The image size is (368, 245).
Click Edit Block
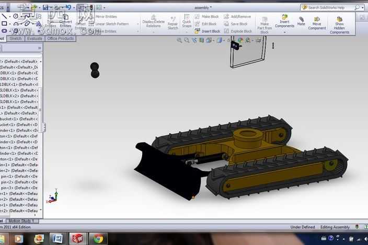coord(206,24)
